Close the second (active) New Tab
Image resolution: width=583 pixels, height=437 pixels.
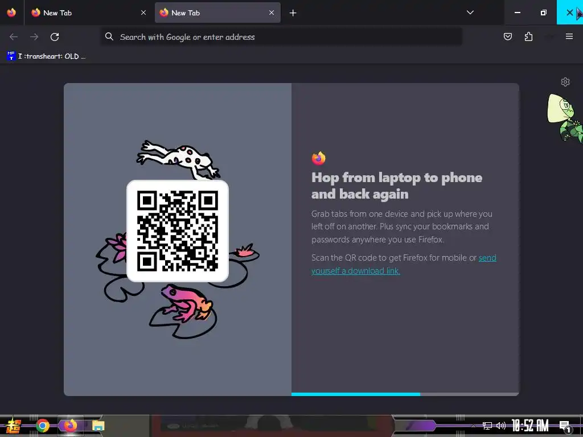pyautogui.click(x=272, y=13)
